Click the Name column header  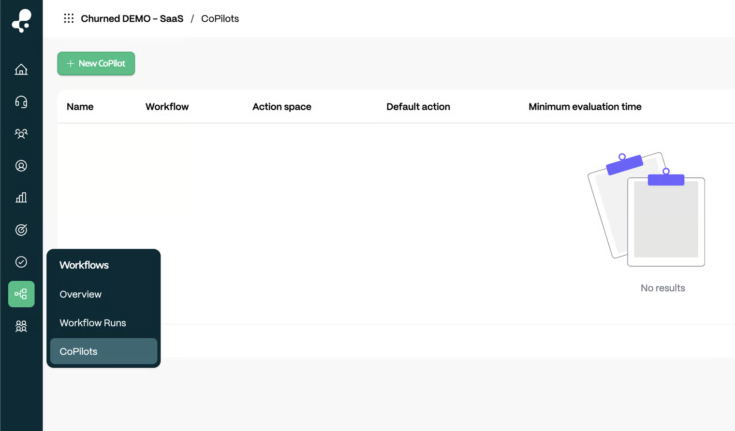coord(80,107)
